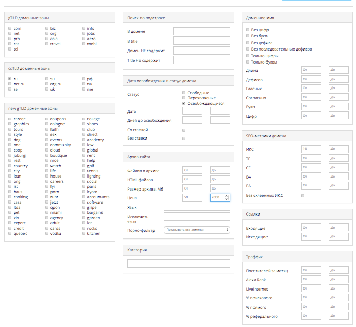The height and width of the screenshot is (327, 356).
Task: Open the Порно-фильтр dropdown
Action: coord(196,230)
